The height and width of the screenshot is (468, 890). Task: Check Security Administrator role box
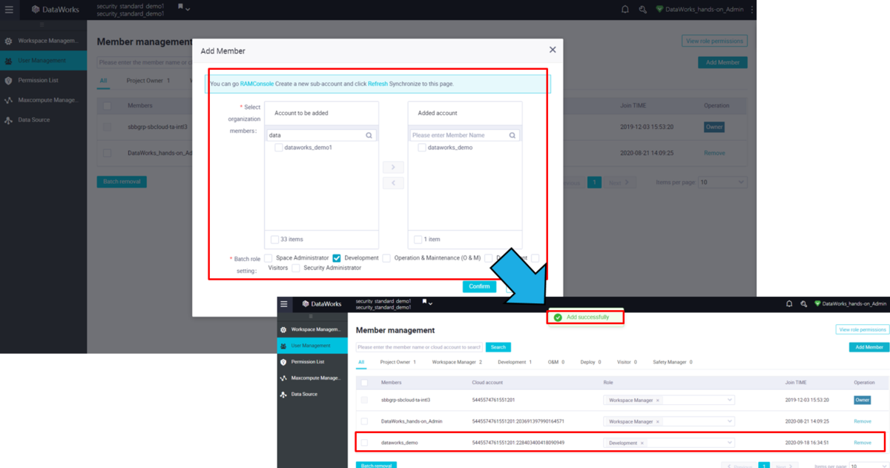pyautogui.click(x=296, y=268)
